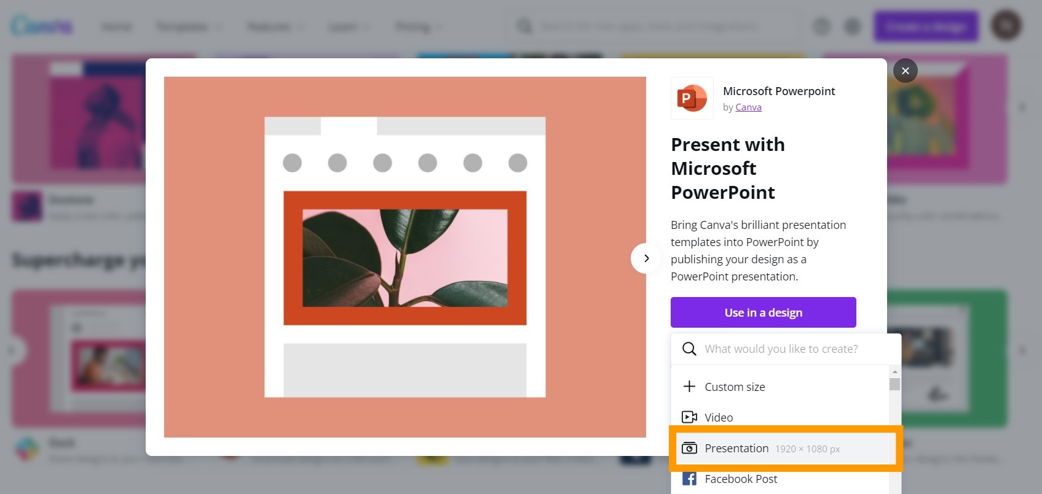
Task: Click the Create a design button
Action: coord(926,26)
